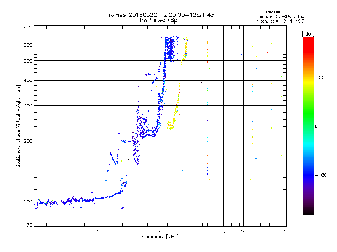Click the colorbar tick label '0'

pos(316,126)
